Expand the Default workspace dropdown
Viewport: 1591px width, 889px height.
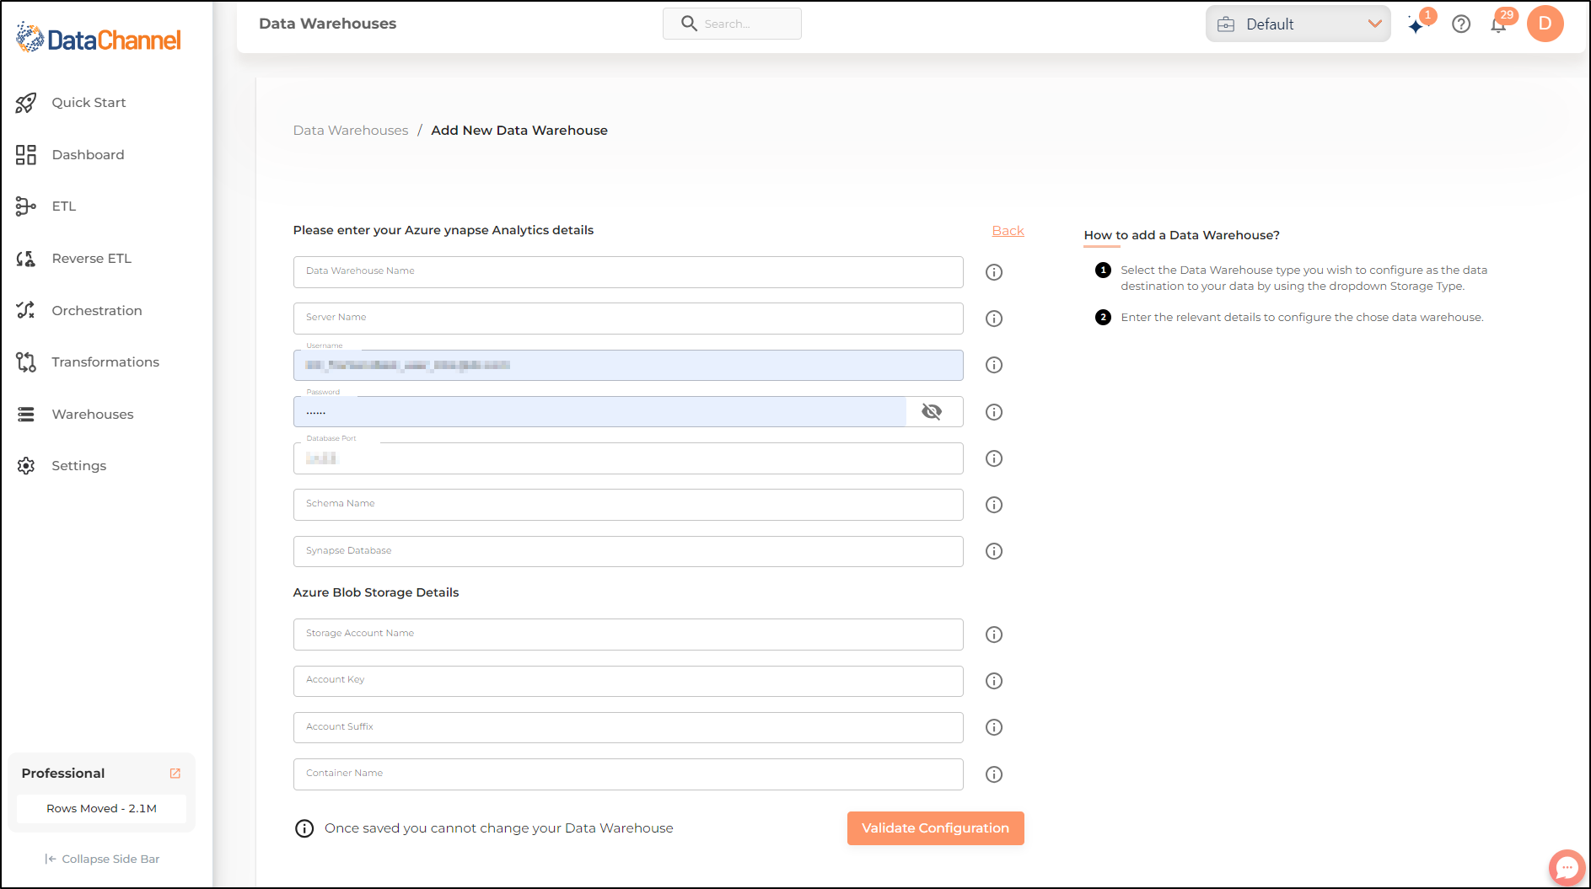point(1298,24)
